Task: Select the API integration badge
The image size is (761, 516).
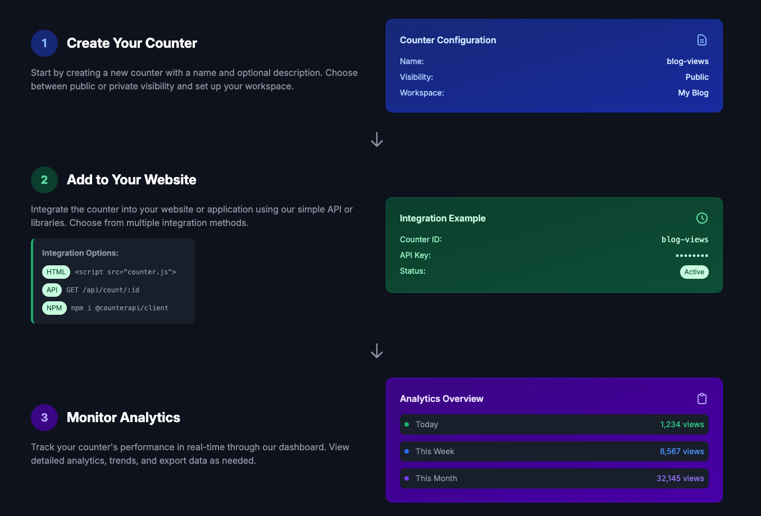Action: [x=52, y=290]
